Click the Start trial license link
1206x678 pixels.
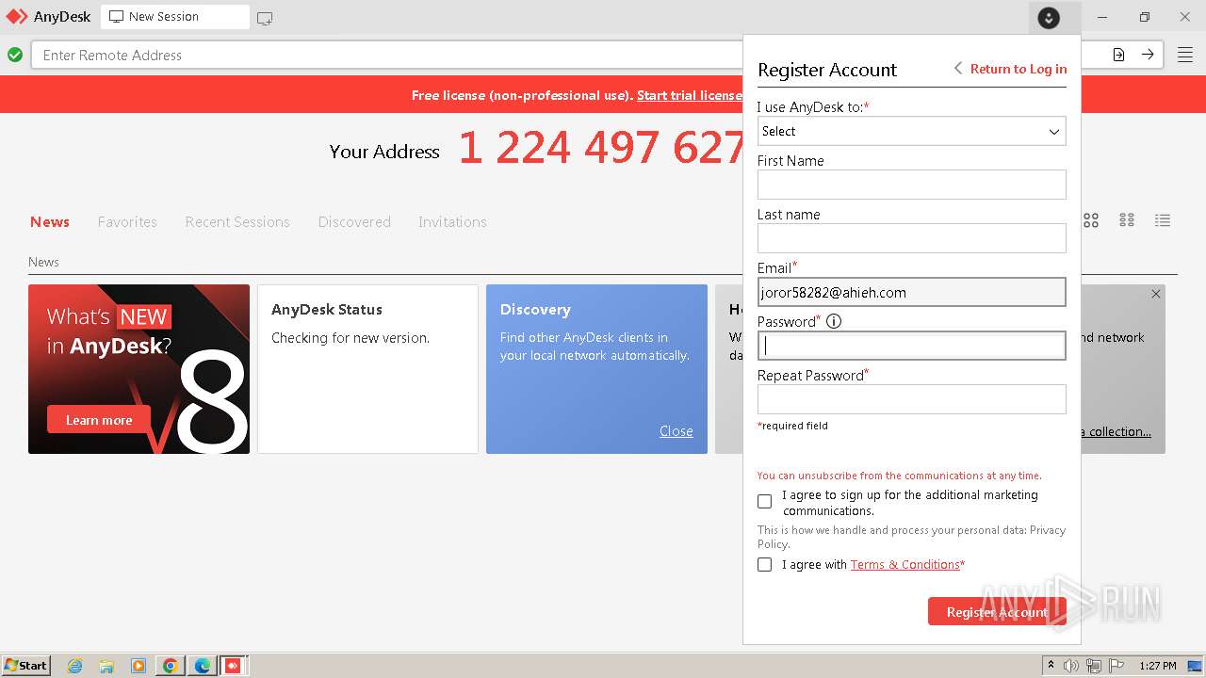(690, 95)
